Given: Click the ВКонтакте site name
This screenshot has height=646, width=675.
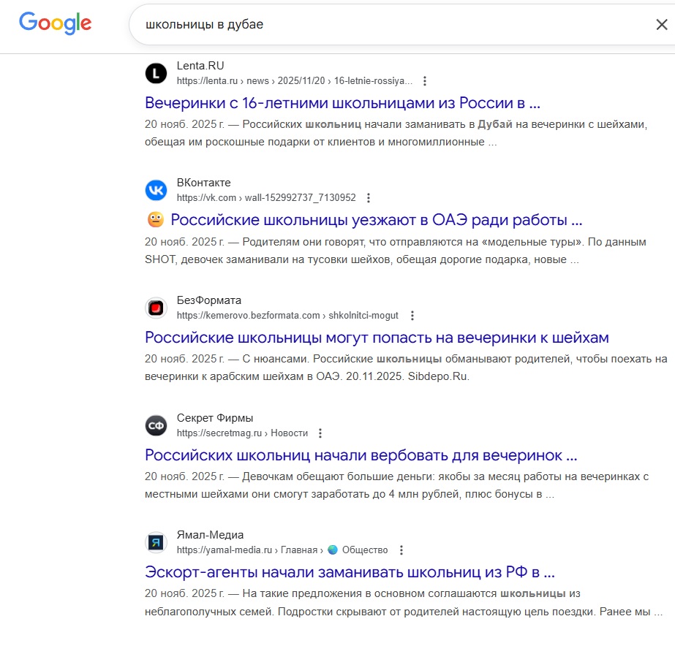Looking at the screenshot, I should tap(203, 183).
